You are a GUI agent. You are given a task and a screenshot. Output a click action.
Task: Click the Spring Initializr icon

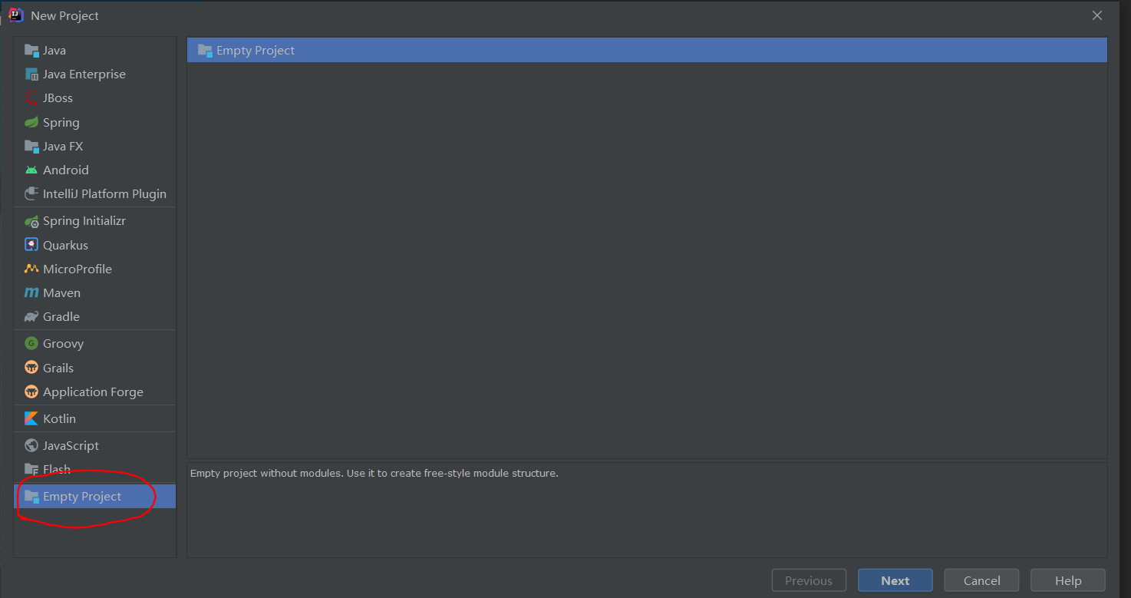[31, 221]
